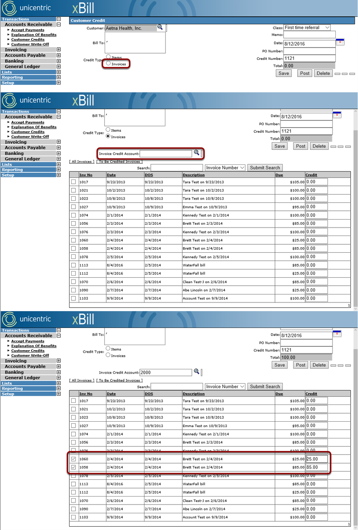Screen dimensions: 358x530
Task: Collapse Accounts Receivable minus box beside Customer Credit header
Action: pos(59,25)
